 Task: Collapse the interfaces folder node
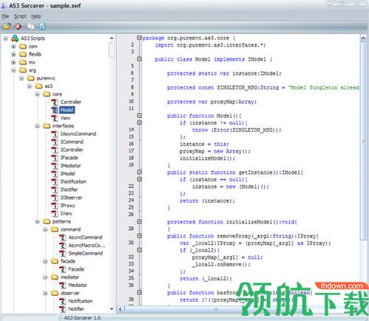[37, 126]
